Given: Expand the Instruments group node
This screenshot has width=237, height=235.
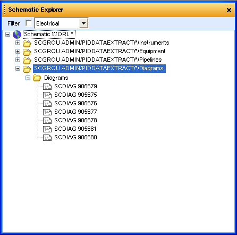Looking at the screenshot, I should pos(18,43).
